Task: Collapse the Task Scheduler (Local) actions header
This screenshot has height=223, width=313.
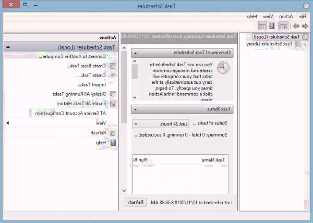Action: click(x=6, y=47)
